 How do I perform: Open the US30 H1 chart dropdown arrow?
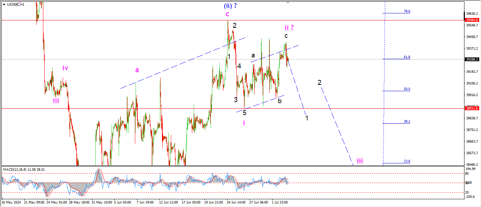pos(4,5)
